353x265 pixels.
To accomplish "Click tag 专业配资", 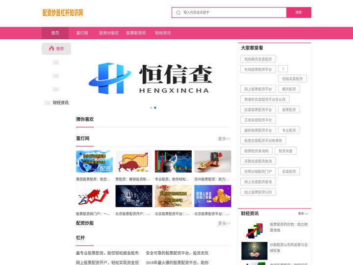I will pyautogui.click(x=289, y=130).
